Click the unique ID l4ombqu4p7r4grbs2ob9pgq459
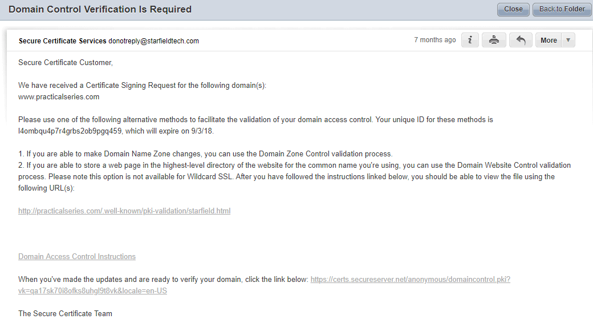Image resolution: width=593 pixels, height=327 pixels. (70, 131)
